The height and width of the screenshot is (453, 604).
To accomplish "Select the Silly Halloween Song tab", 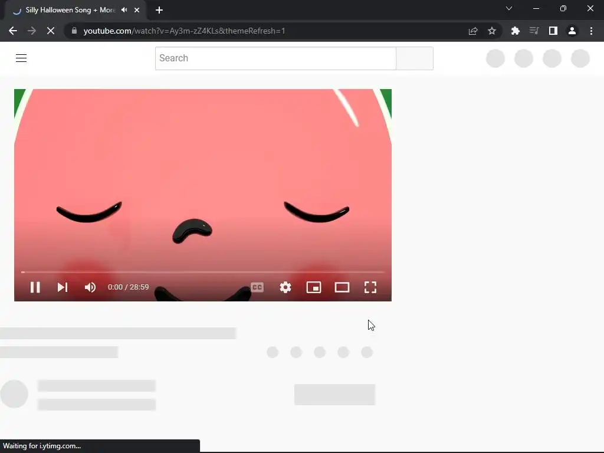I will pyautogui.click(x=71, y=10).
